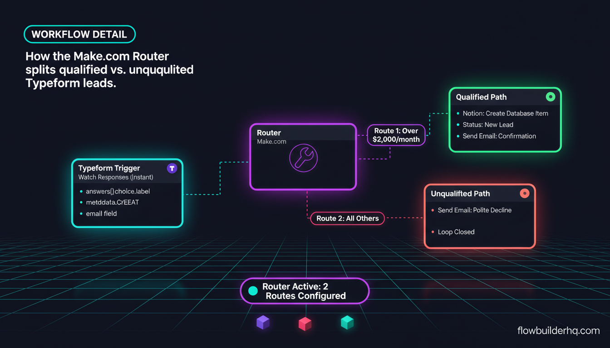Open the flowbuilderhq.com link
The image size is (610, 348).
(558, 331)
